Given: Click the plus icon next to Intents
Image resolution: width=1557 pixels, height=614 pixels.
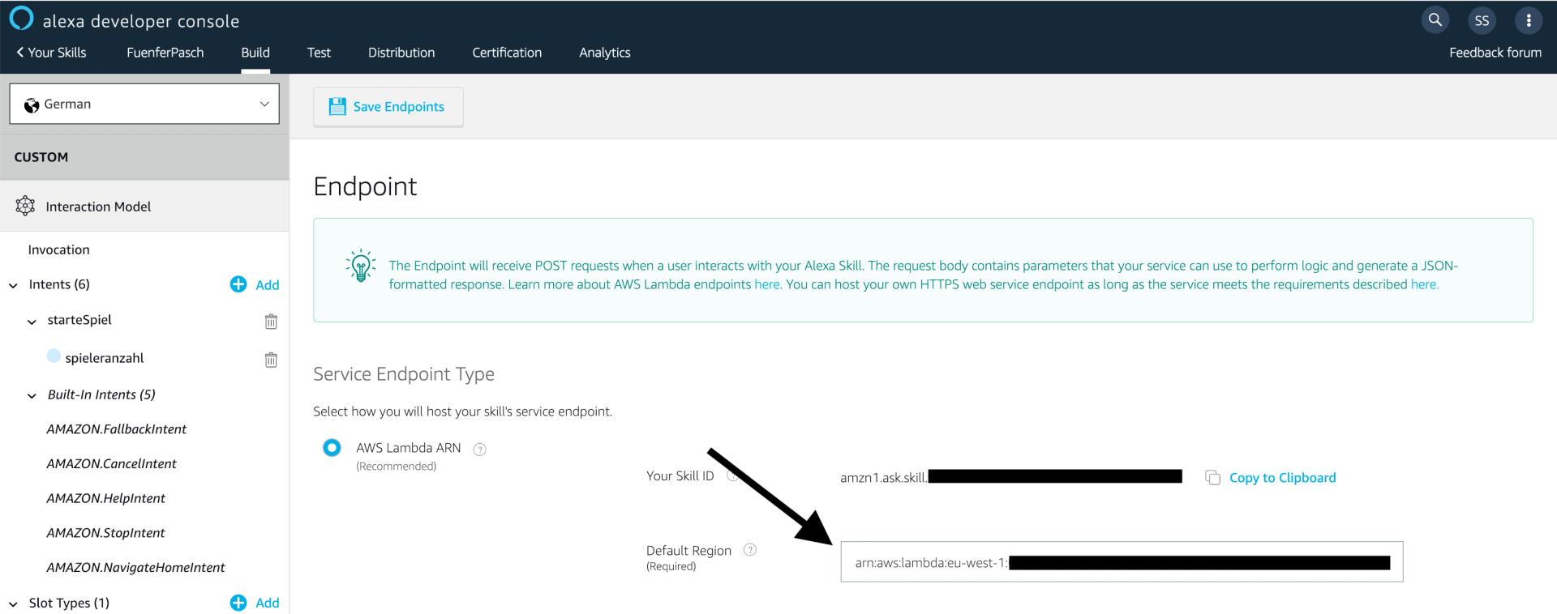Looking at the screenshot, I should tap(238, 284).
